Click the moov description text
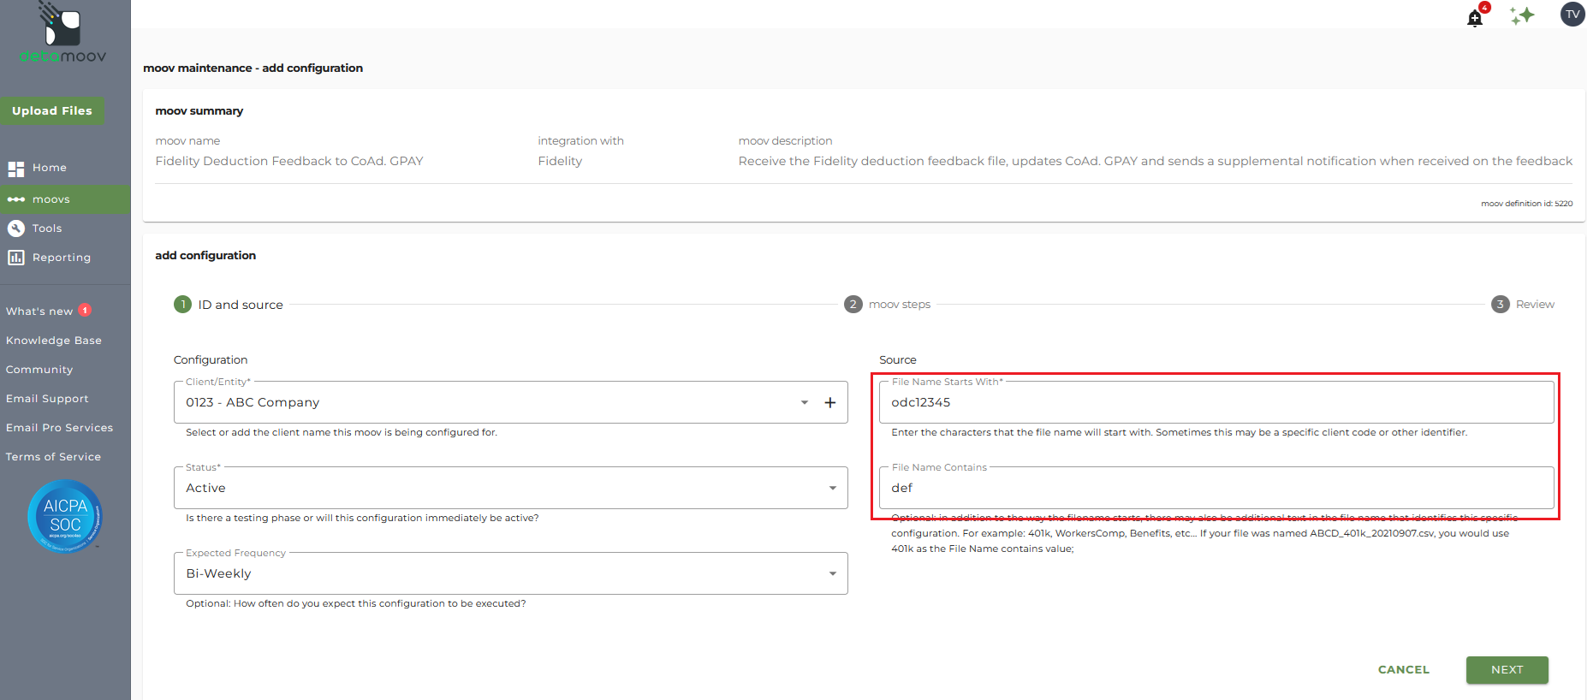Viewport: 1587px width, 700px height. pos(1156,161)
